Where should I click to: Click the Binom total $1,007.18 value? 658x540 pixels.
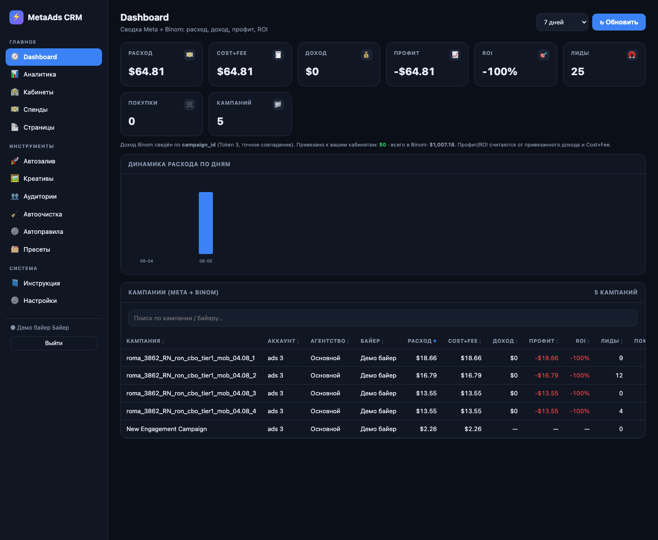tap(442, 145)
